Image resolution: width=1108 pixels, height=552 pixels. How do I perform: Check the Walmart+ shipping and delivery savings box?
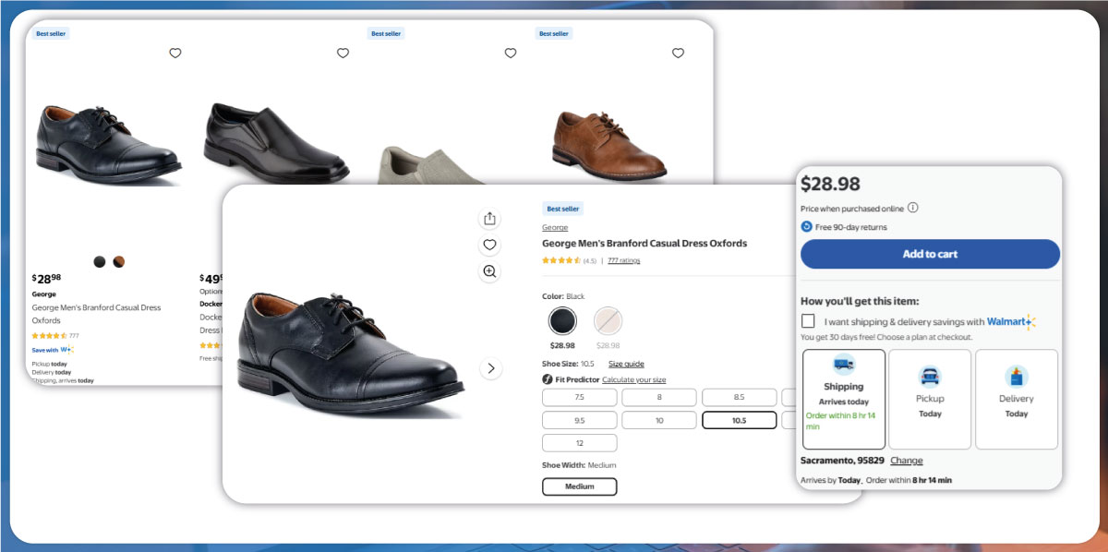point(808,321)
